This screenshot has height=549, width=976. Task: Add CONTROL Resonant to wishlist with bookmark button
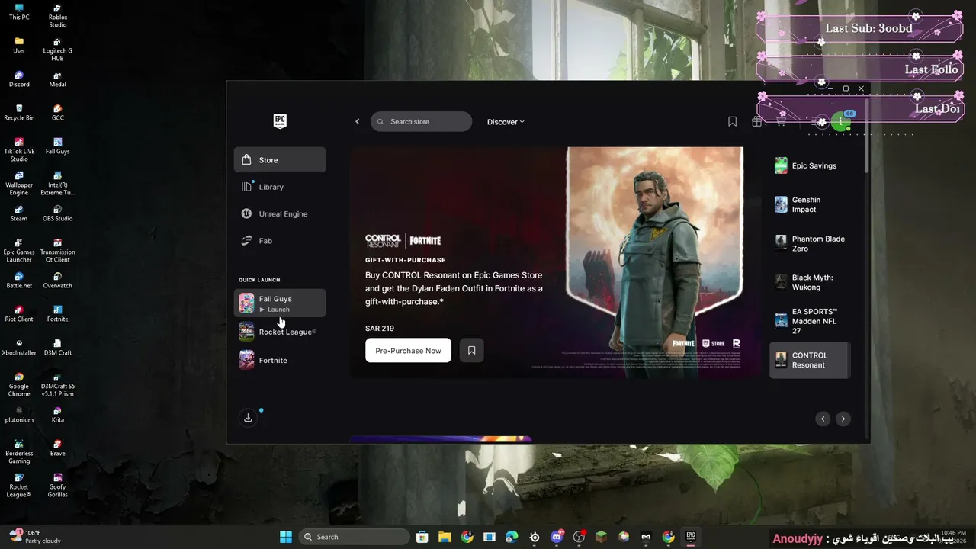click(471, 350)
